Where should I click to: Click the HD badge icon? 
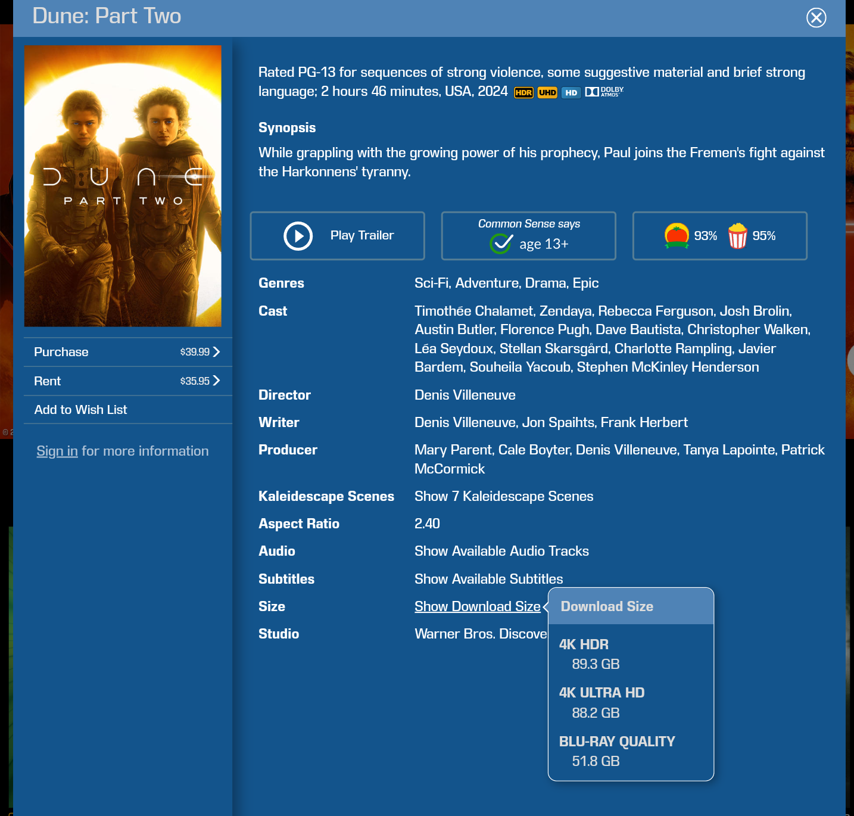[x=571, y=92]
